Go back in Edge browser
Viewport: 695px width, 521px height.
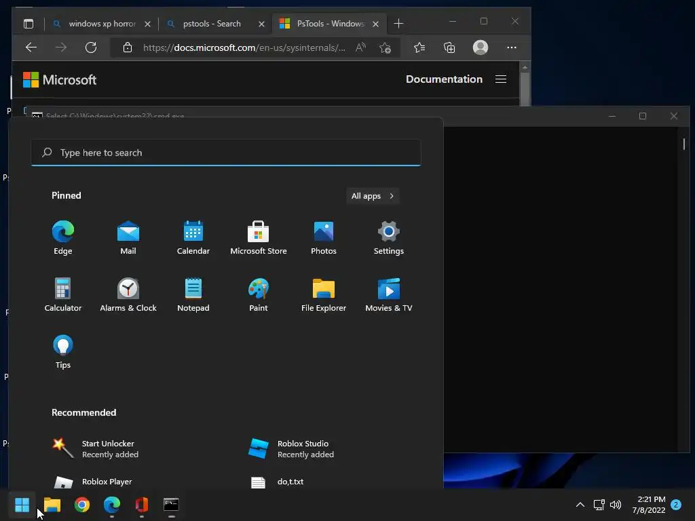pyautogui.click(x=31, y=47)
